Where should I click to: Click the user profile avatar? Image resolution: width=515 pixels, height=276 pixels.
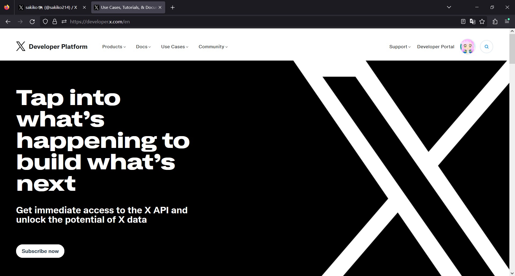coord(468,47)
